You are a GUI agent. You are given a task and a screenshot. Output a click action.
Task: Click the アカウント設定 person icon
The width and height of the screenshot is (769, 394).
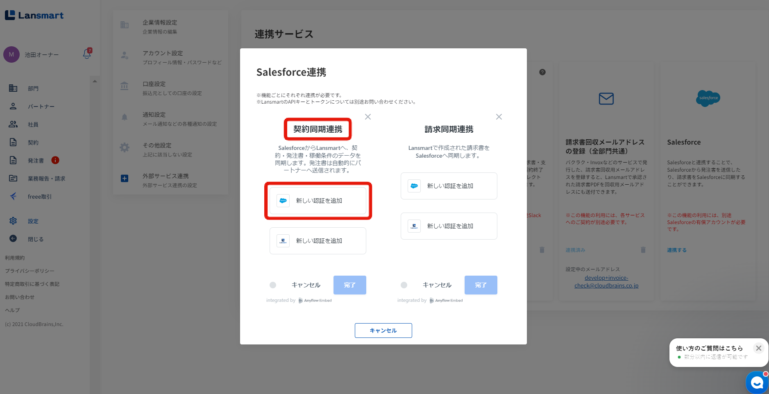pos(125,55)
